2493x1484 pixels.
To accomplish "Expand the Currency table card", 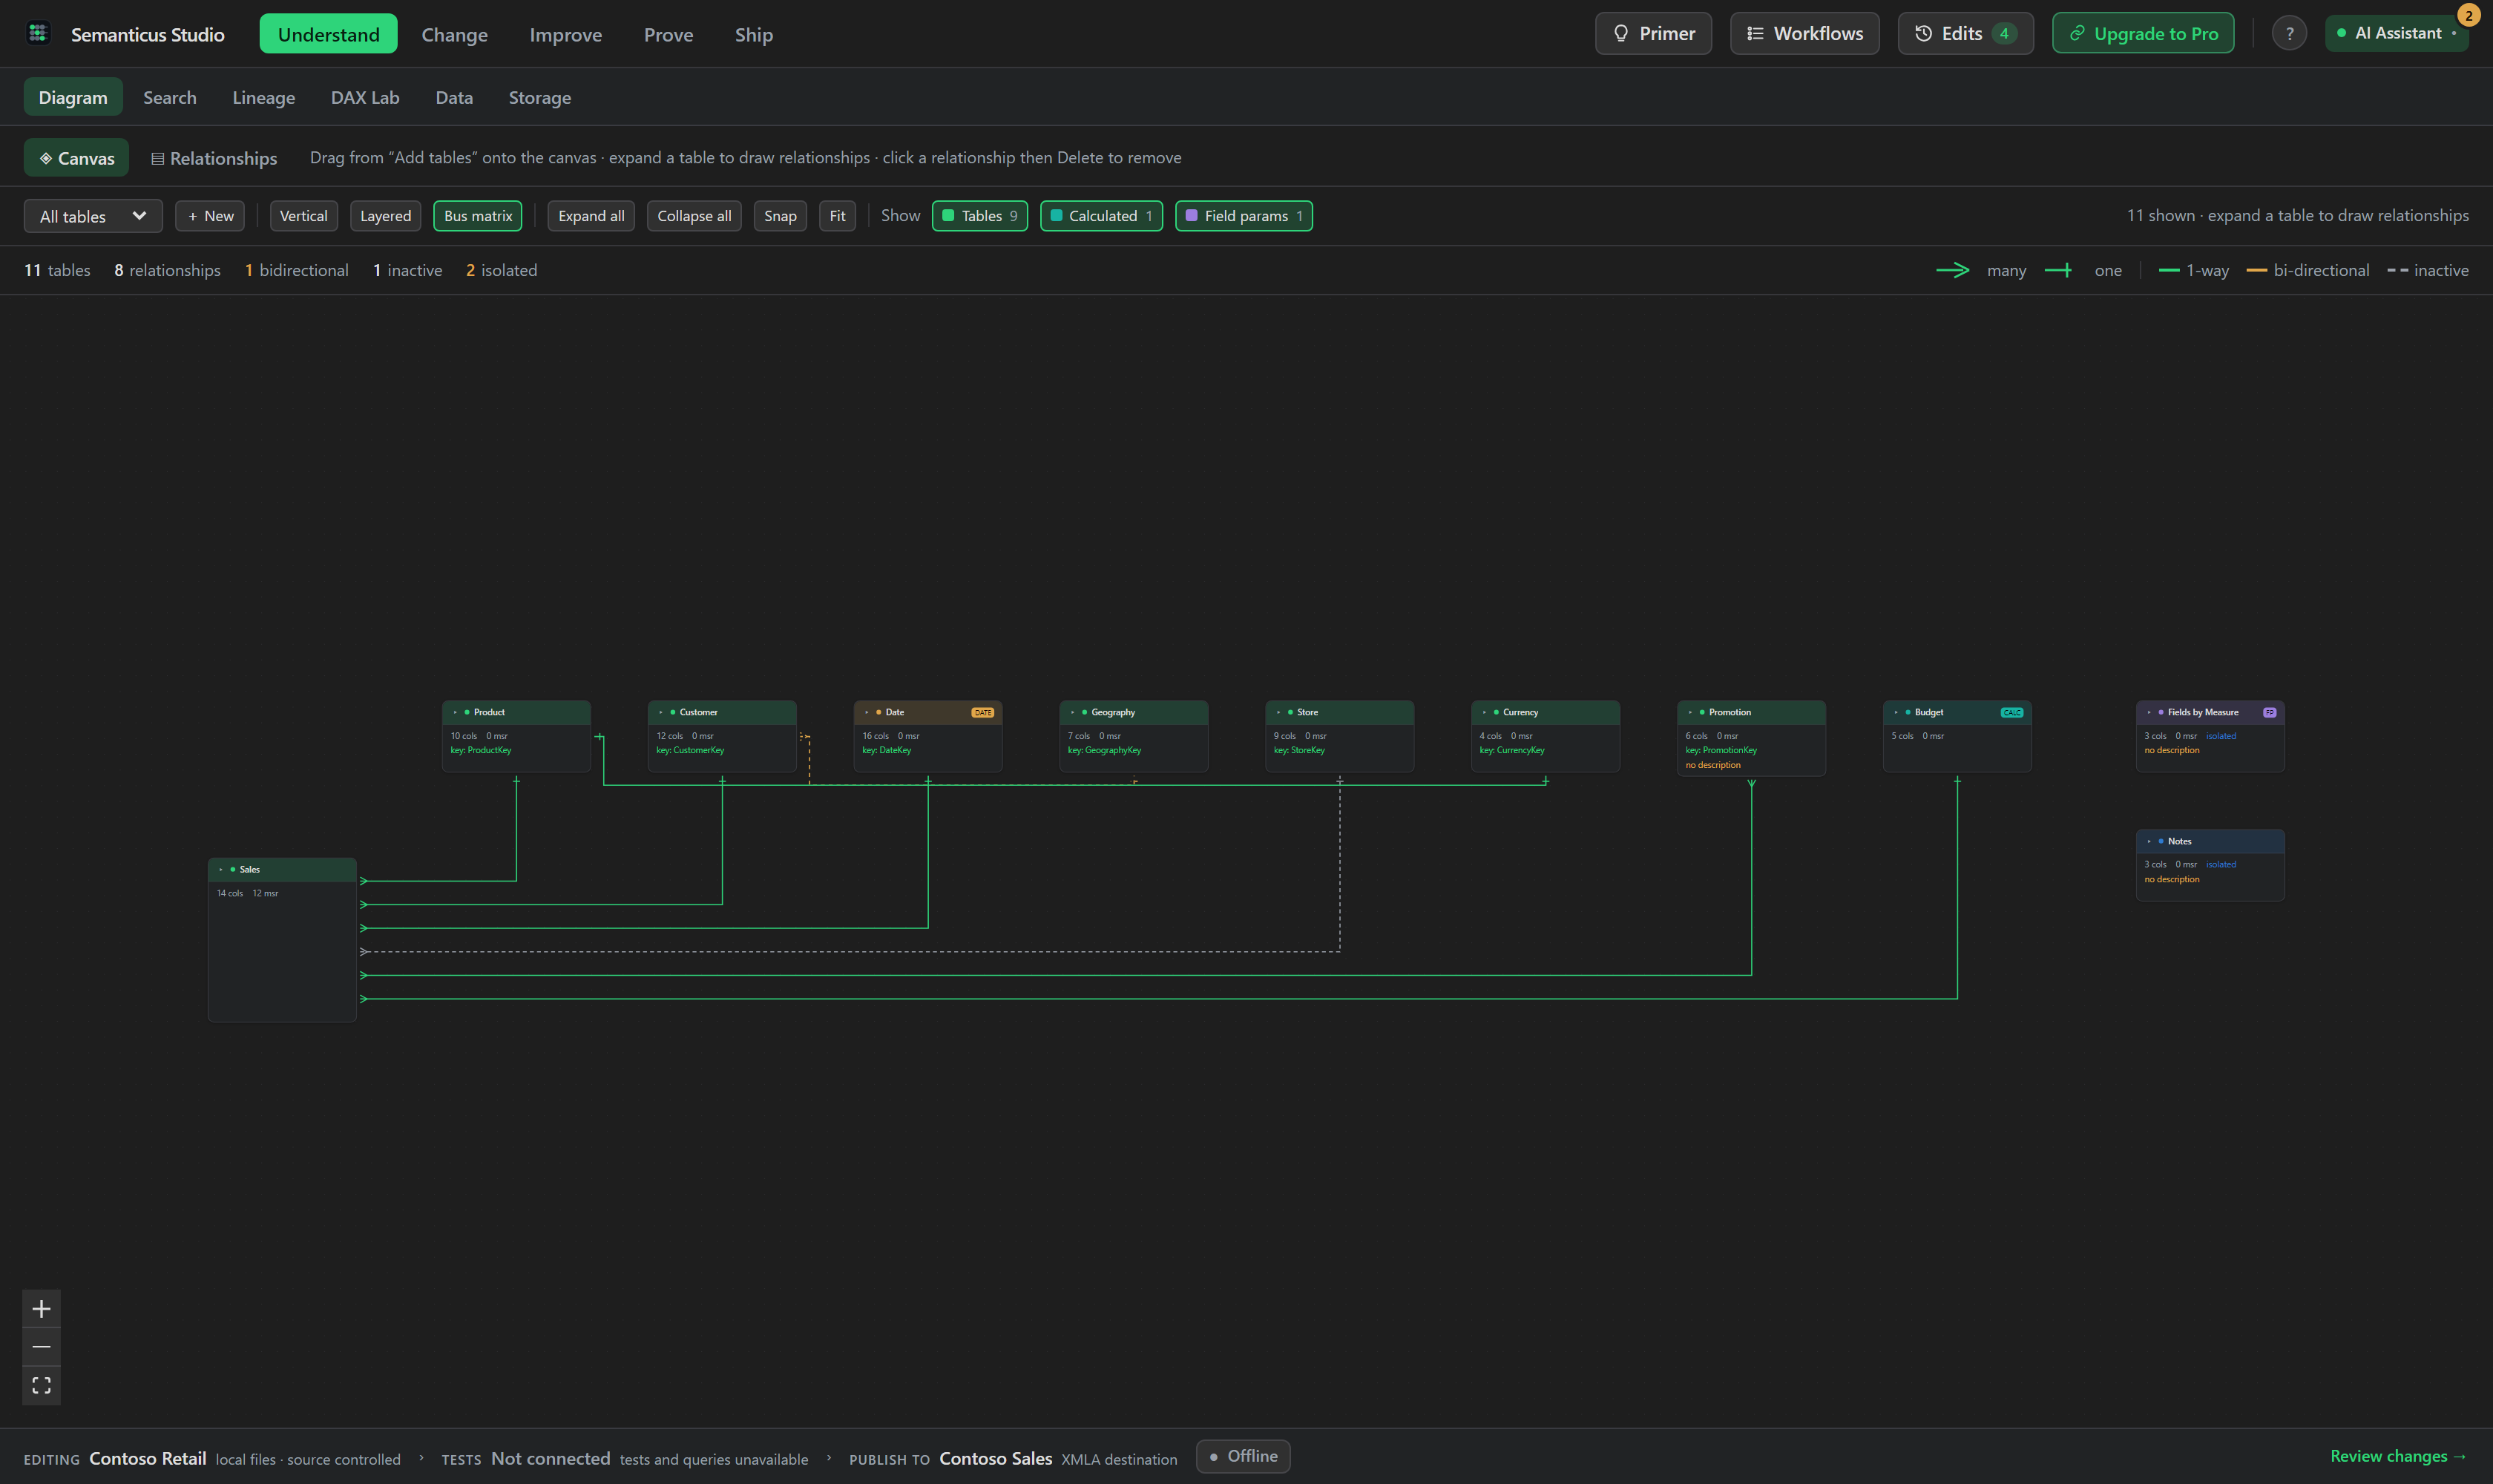I will pyautogui.click(x=1484, y=713).
